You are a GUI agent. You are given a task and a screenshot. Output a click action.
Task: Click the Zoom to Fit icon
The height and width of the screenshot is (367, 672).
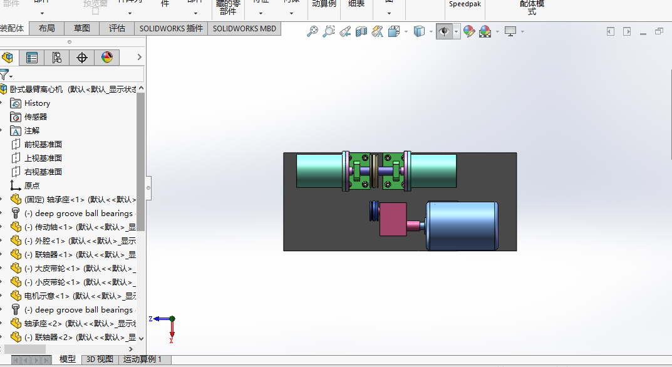pyautogui.click(x=312, y=31)
